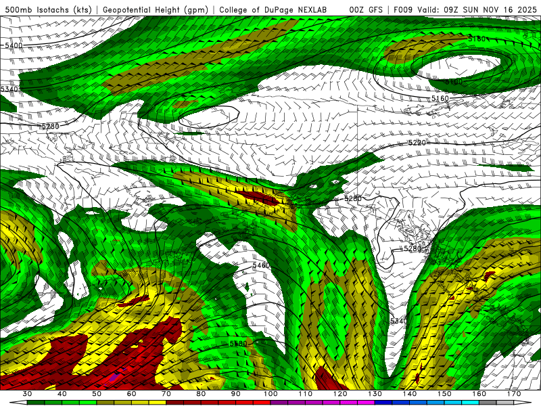Click the 130 value on the isotach legend

point(375,394)
